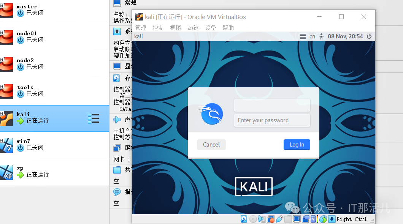403x224 pixels.
Task: Click the 系统 section chip icon
Action: tap(117, 31)
